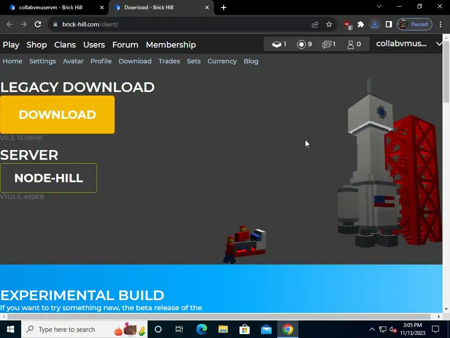Screen dimensions: 450x338
Task: Open the clock showing 3:05 PM
Action: click(413, 329)
